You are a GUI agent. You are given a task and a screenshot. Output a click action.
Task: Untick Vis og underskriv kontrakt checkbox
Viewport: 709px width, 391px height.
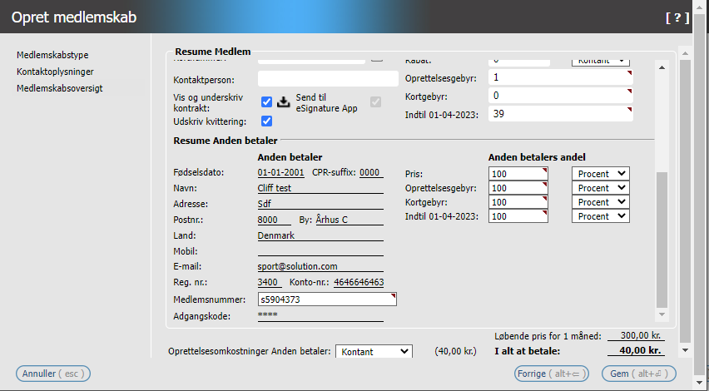point(267,102)
